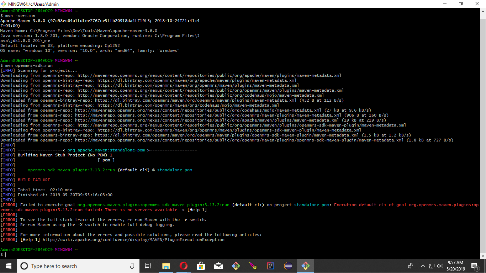Open Microsoft Store from the taskbar
The width and height of the screenshot is (486, 273).
tap(201, 266)
